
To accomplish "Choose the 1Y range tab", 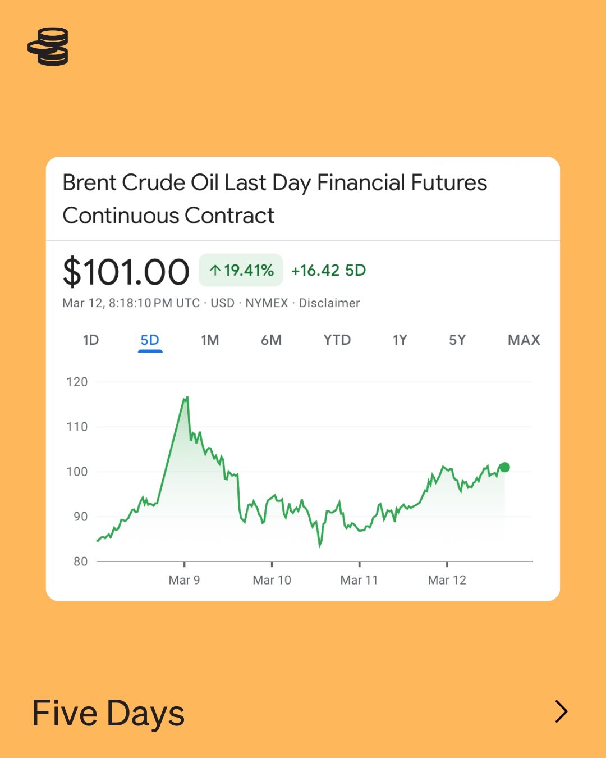I will pos(400,340).
